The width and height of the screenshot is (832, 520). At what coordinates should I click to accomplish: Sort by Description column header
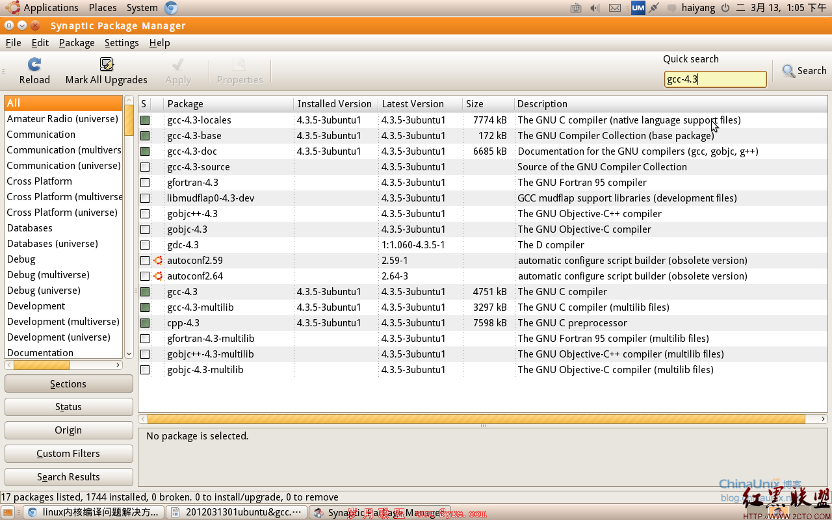pos(670,104)
